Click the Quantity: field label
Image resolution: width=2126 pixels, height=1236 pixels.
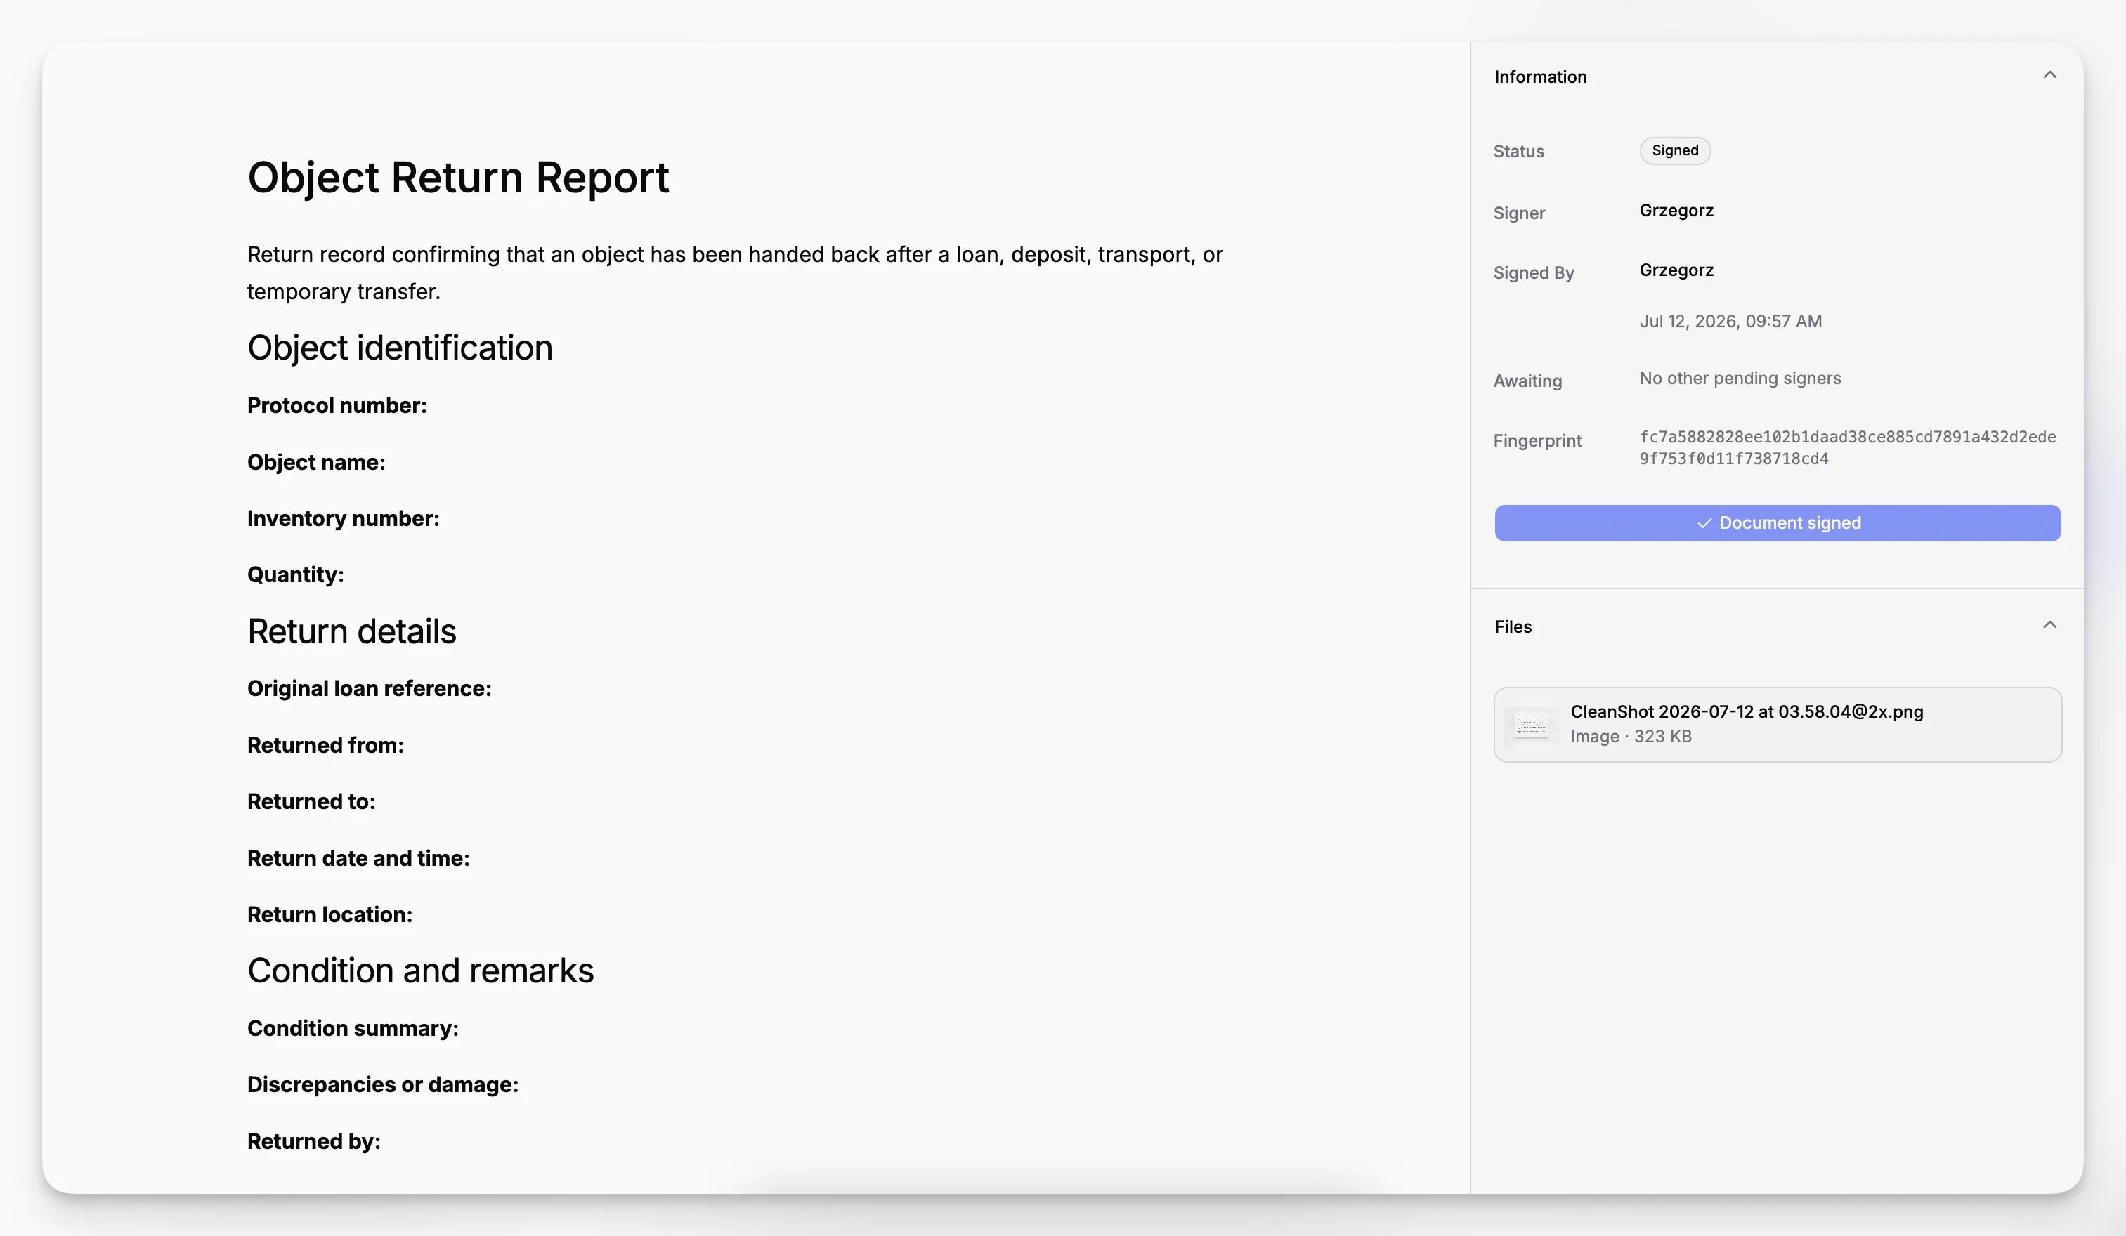click(x=295, y=575)
